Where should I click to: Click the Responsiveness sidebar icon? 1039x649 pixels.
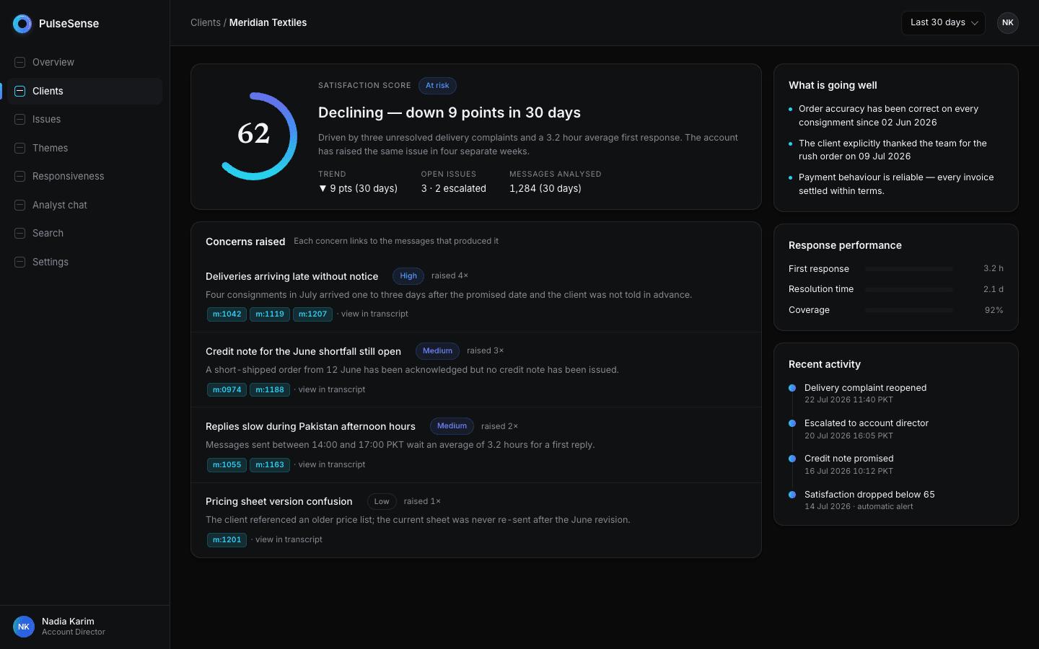pos(20,177)
